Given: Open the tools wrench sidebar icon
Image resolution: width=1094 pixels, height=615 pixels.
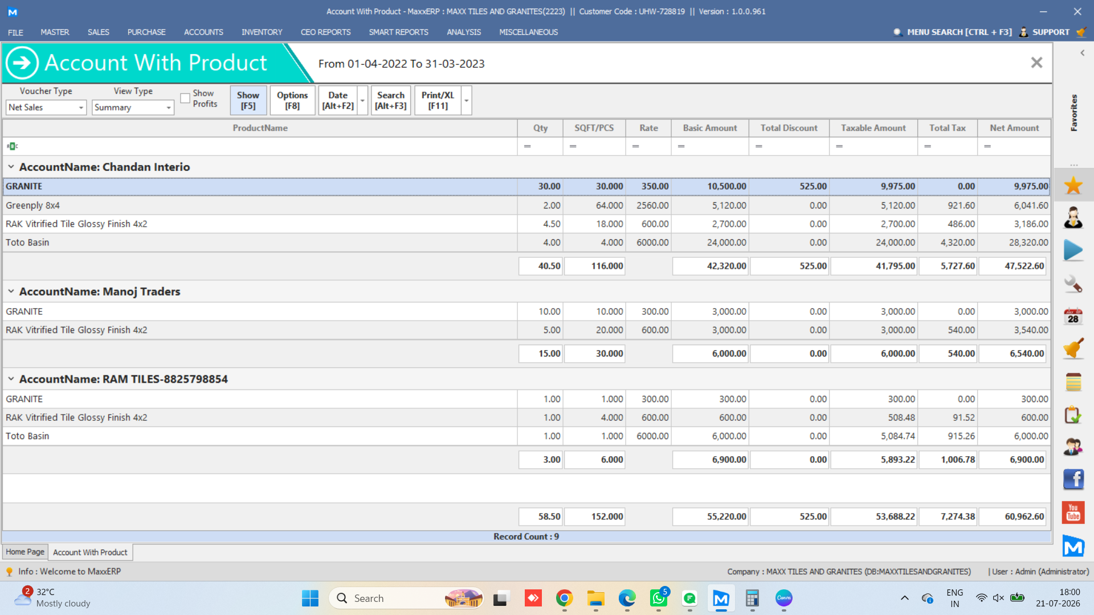Looking at the screenshot, I should (1073, 284).
